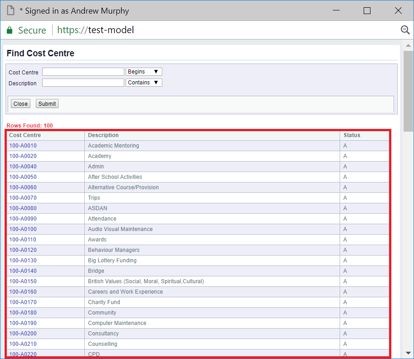Click the Cost Centre search input field
This screenshot has width=414, height=359.
(x=83, y=72)
